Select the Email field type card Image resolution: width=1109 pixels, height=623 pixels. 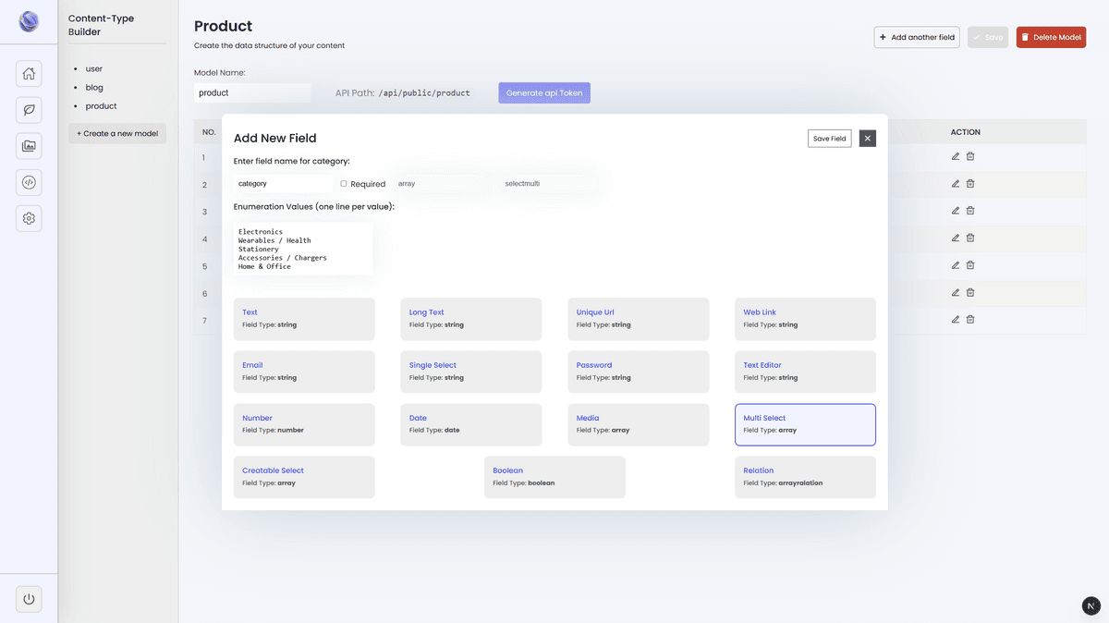point(304,372)
